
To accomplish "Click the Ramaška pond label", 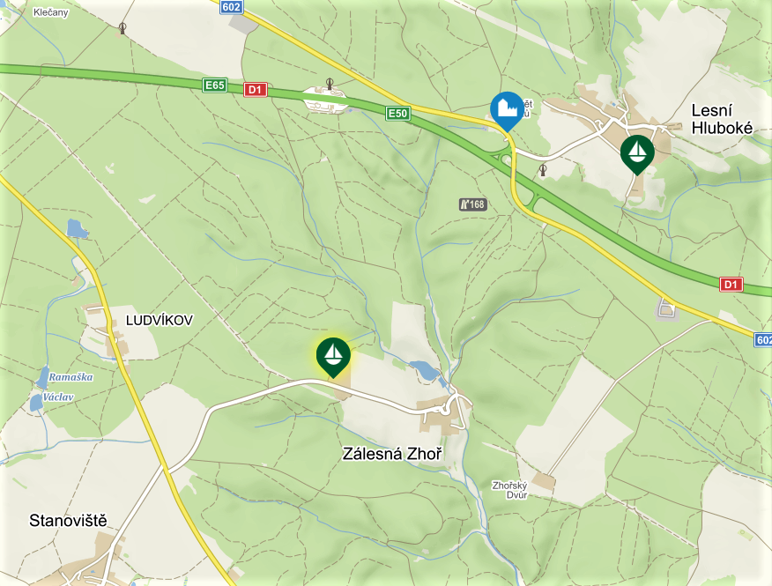I will click(x=71, y=377).
